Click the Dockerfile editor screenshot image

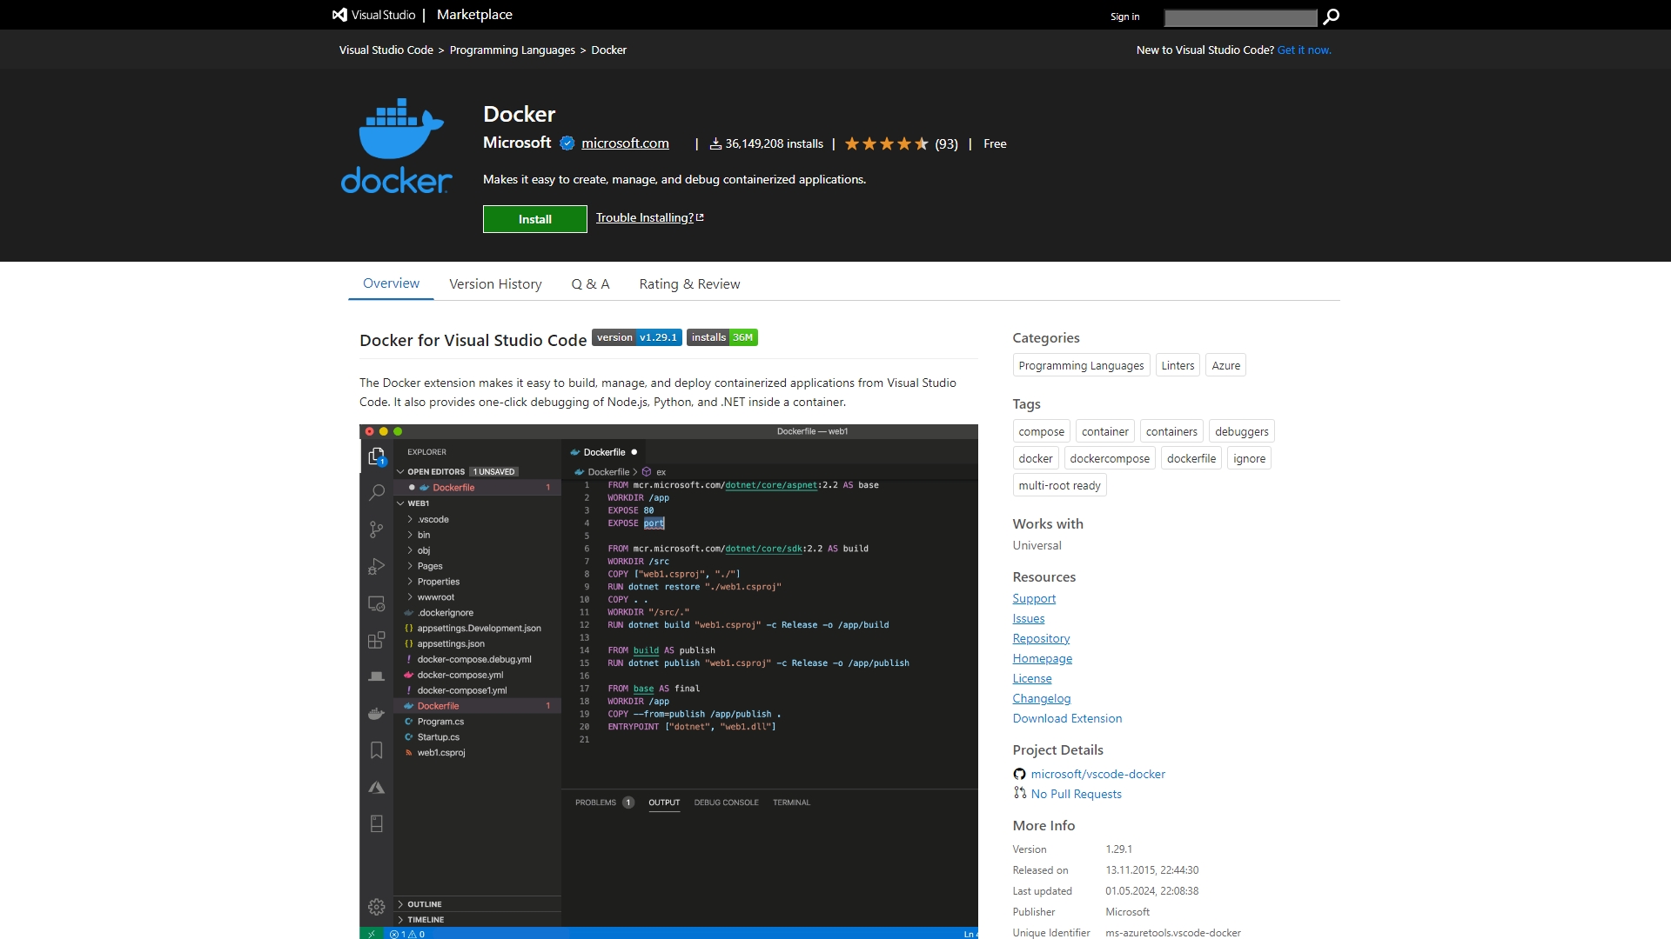668,682
